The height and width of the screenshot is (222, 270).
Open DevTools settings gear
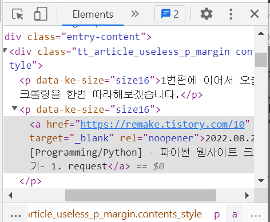207,14
